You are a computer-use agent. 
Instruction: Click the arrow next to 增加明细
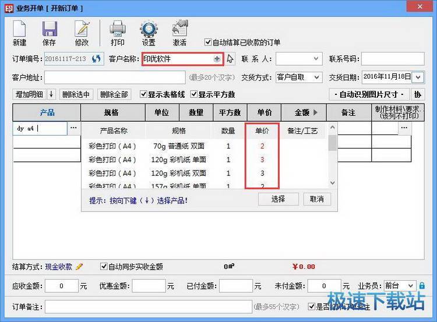coord(51,94)
